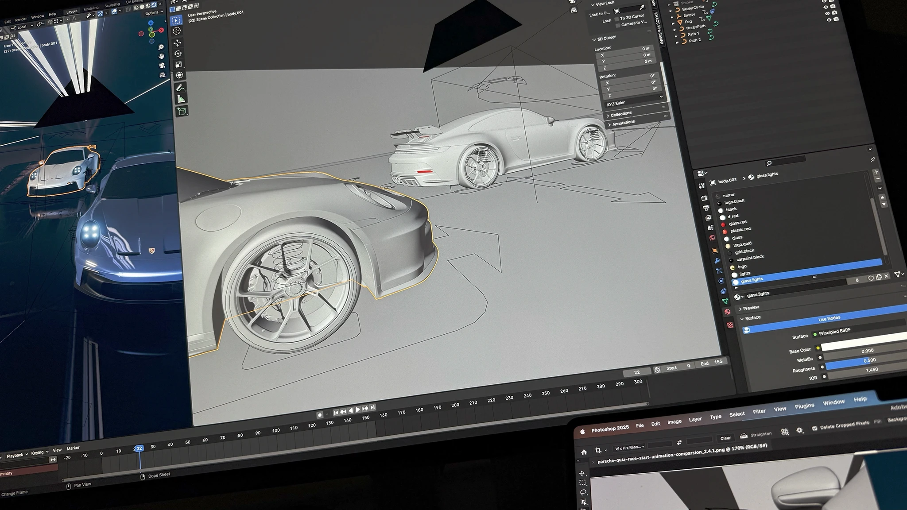
Task: Expand the Annotations panel
Action: 623,123
